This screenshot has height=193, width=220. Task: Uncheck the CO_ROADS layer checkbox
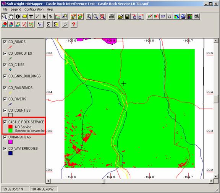5,42
